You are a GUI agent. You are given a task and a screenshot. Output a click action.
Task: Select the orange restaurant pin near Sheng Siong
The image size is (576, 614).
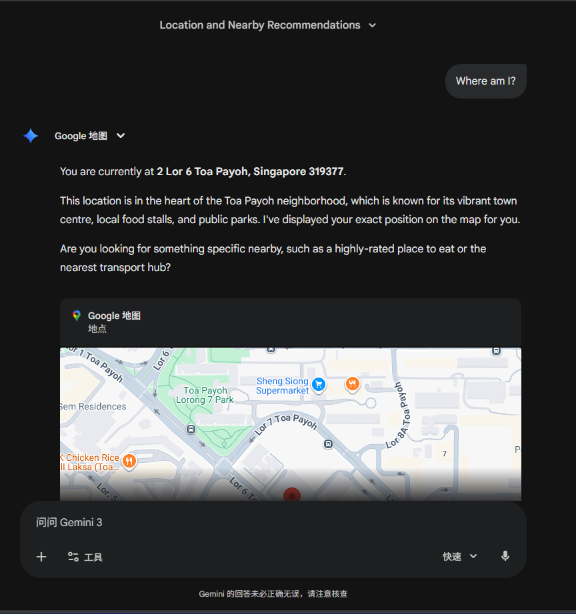353,384
